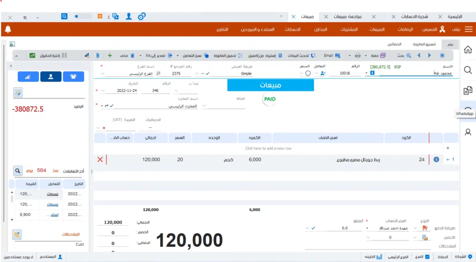The image size is (476, 262).
Task: Select the person view toggle in side panel
Action: [x=51, y=77]
